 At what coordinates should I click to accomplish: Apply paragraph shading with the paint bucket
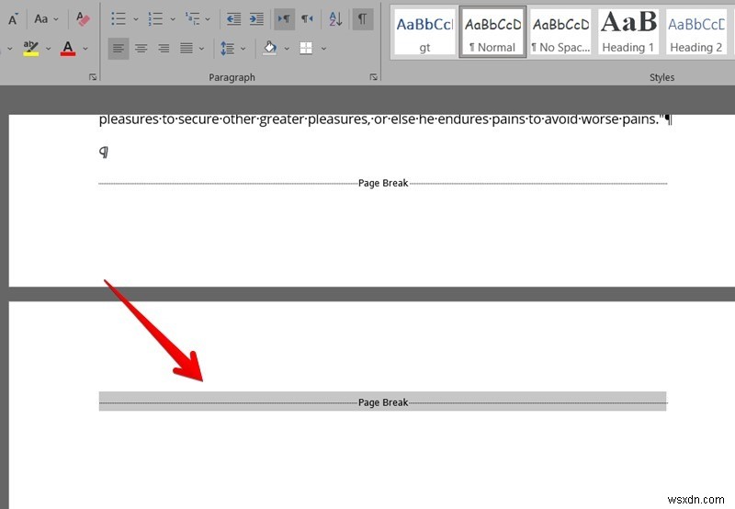coord(269,49)
